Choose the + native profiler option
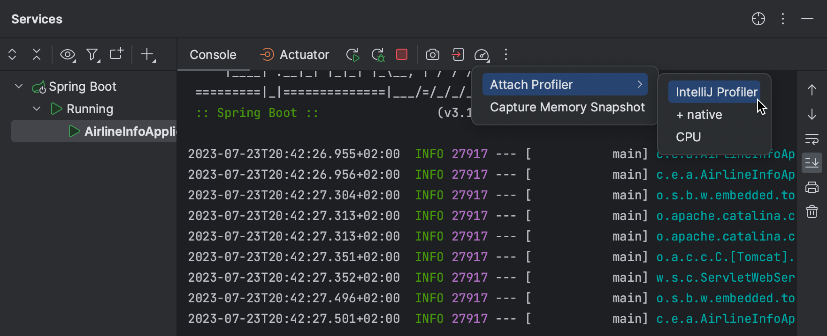This screenshot has width=827, height=336. [x=699, y=115]
